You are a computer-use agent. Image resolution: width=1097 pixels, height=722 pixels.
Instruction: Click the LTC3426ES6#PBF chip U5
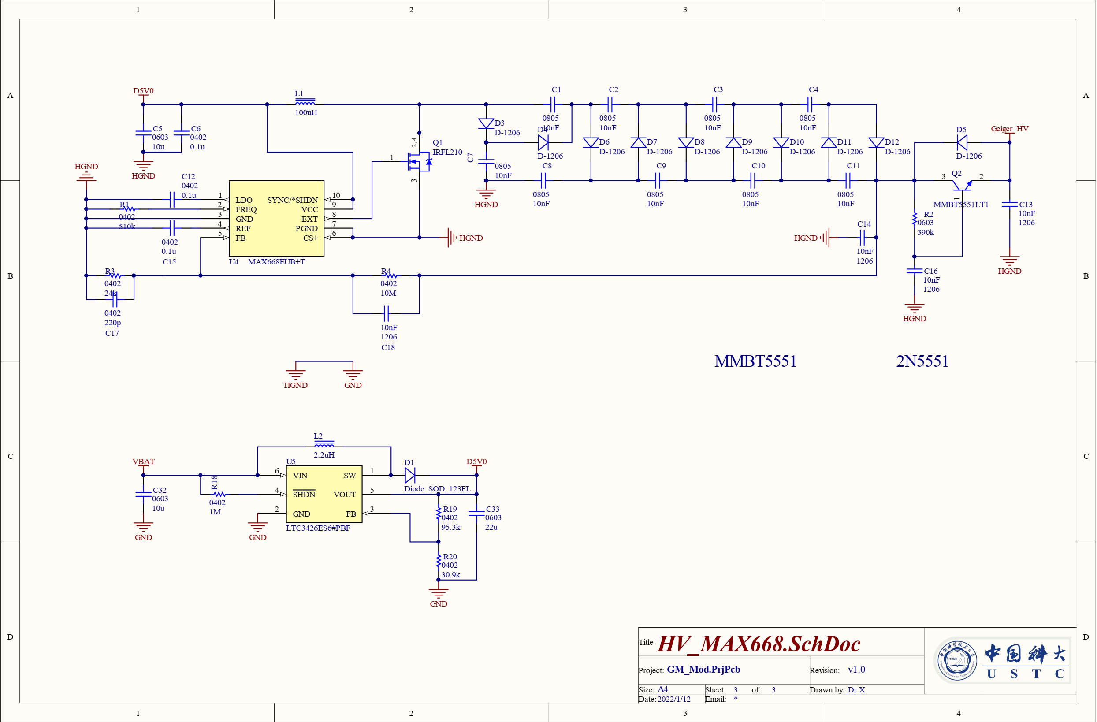tap(324, 494)
